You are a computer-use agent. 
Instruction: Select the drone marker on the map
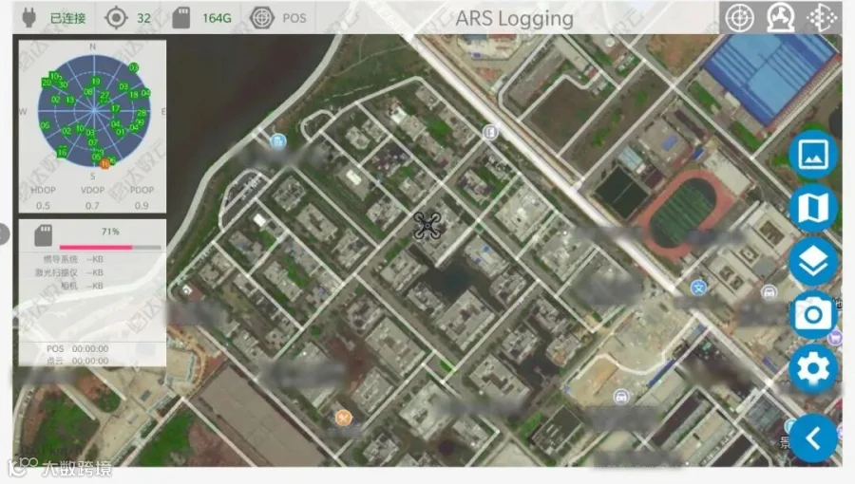[427, 226]
